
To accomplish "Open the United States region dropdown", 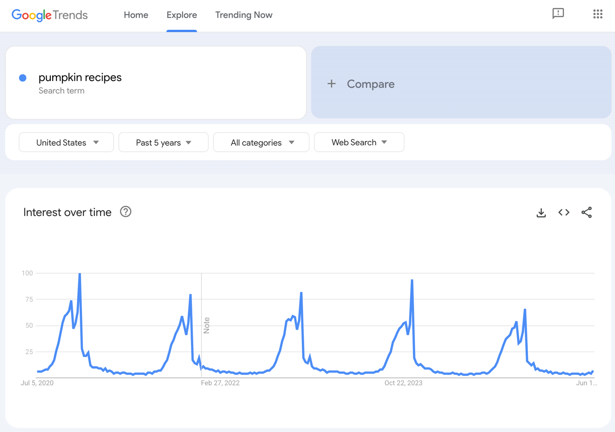I will (67, 142).
